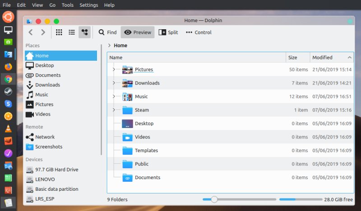Open Network in the Remote section

click(x=45, y=137)
